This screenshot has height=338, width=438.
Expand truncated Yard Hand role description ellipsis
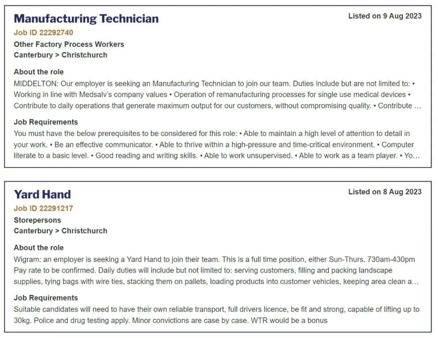(415, 282)
